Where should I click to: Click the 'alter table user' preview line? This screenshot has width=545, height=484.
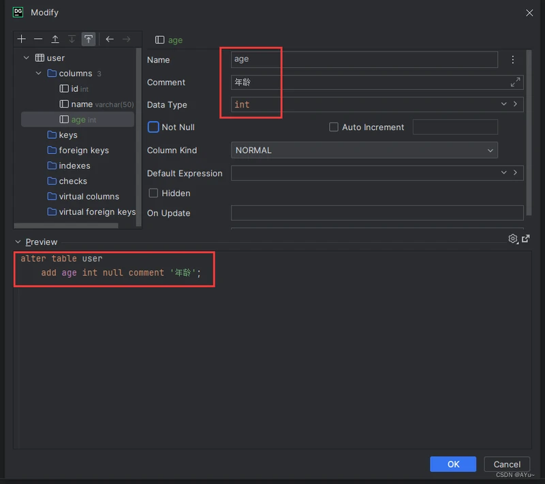pyautogui.click(x=61, y=259)
